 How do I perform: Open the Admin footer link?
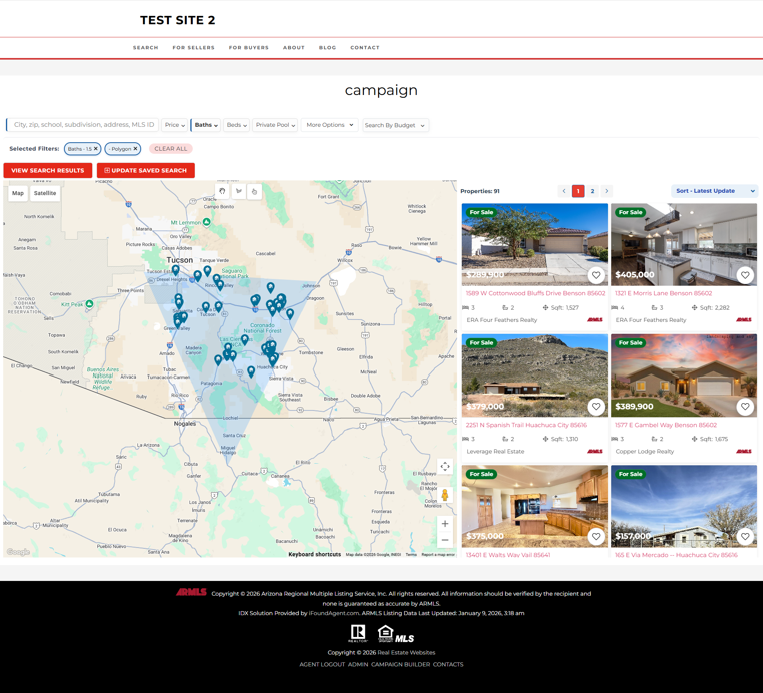[358, 664]
